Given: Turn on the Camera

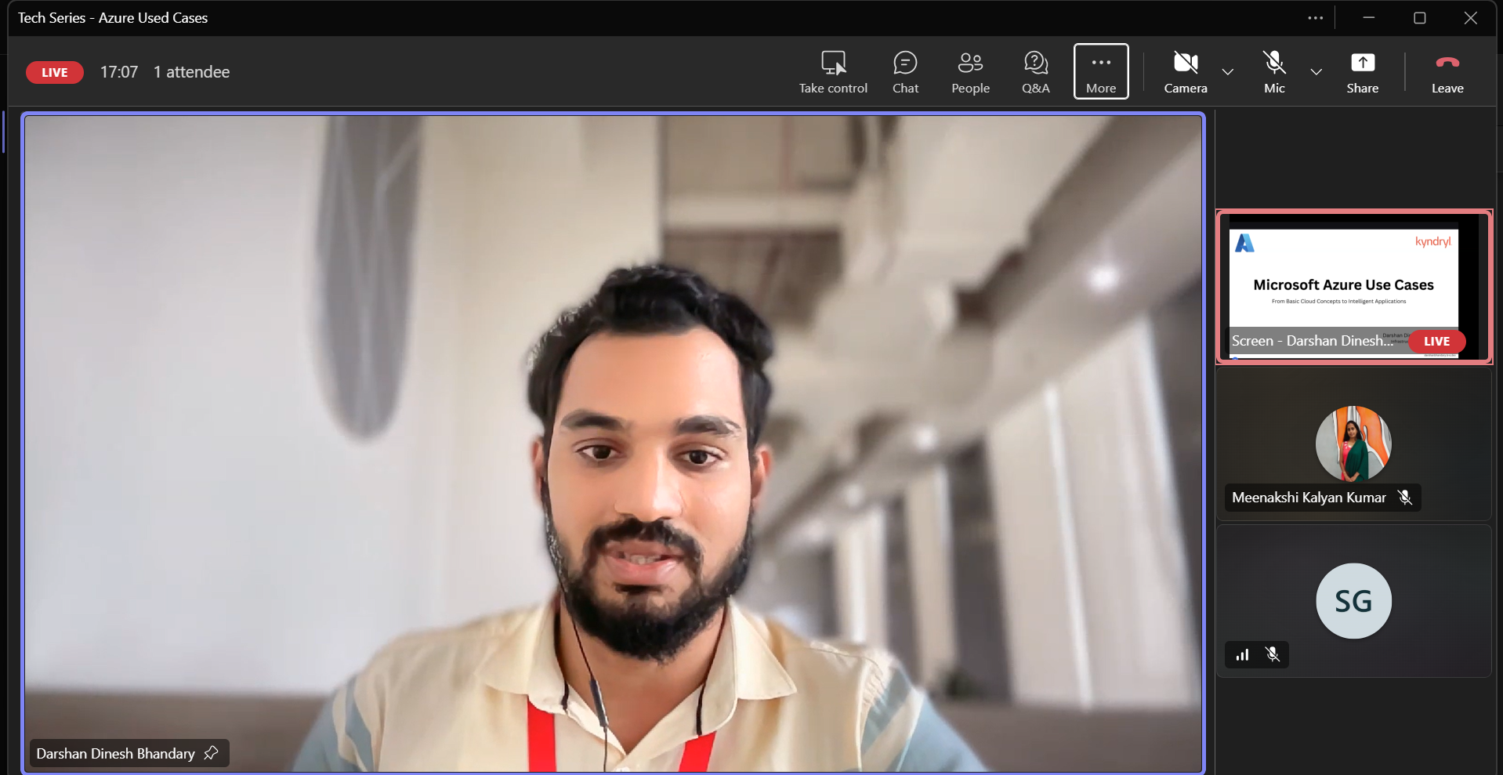Looking at the screenshot, I should coord(1186,72).
